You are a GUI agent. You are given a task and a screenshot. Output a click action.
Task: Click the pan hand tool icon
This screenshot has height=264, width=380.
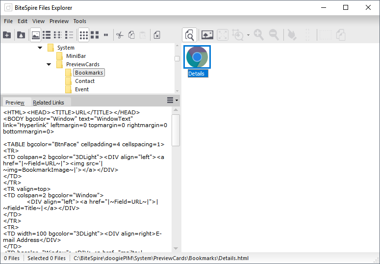point(292,35)
